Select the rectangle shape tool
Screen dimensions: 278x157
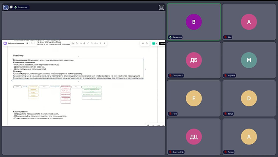pos(92,43)
